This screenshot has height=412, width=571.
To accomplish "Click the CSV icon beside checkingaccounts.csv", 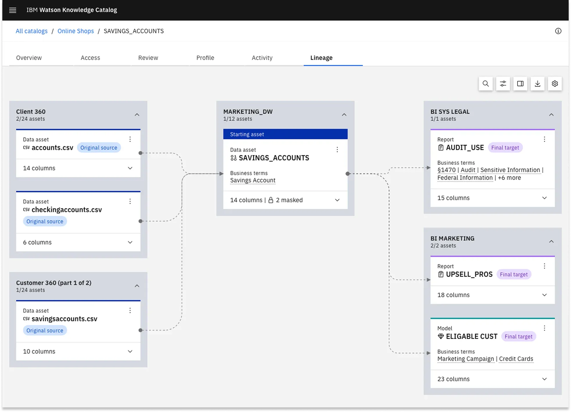I will (x=26, y=210).
